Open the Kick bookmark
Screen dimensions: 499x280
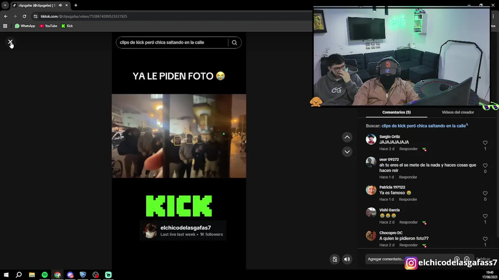[x=67, y=26]
